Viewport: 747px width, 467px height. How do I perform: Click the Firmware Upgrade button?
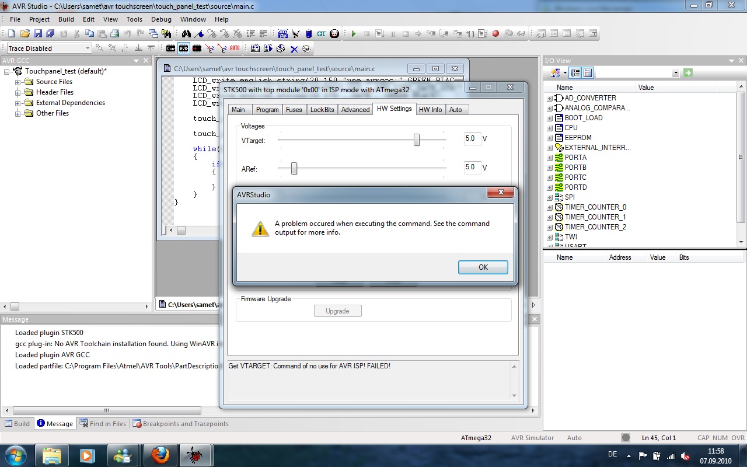[x=337, y=311]
